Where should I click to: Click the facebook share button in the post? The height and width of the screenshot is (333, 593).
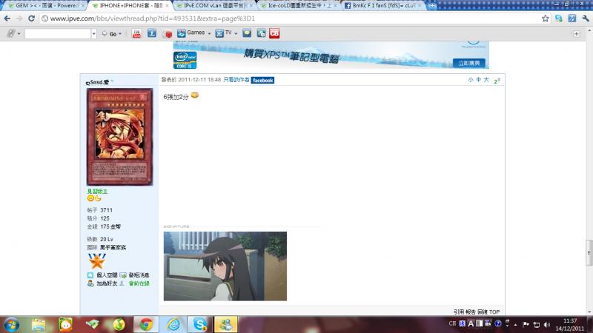tap(263, 80)
